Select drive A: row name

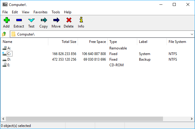tap(9, 48)
